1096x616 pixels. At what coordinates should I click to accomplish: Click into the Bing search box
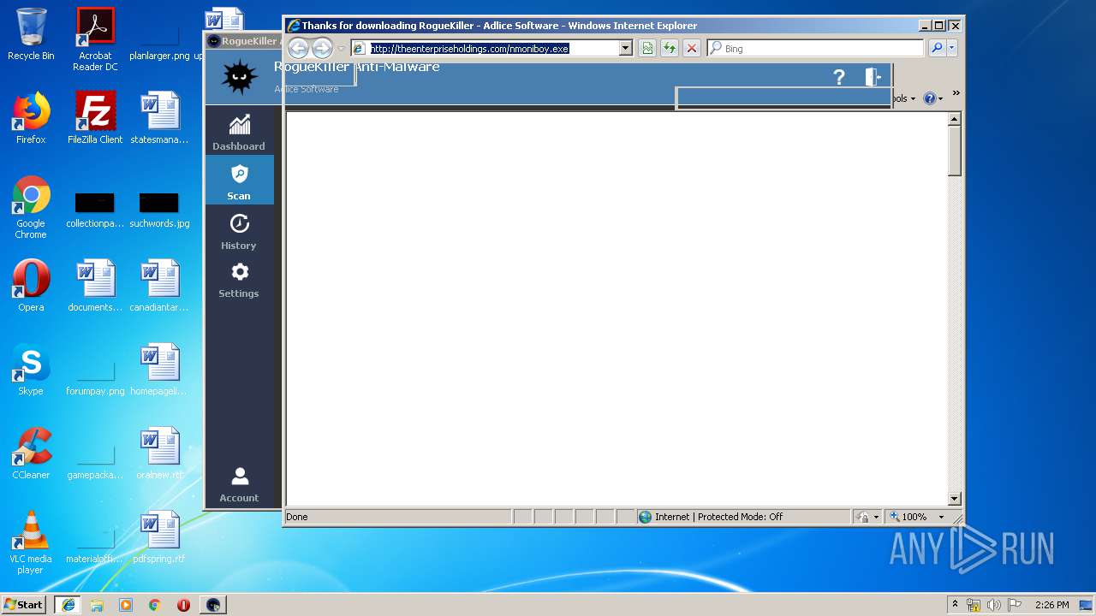tap(817, 49)
